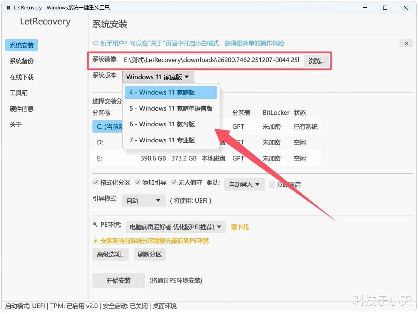The image size is (418, 314).
Task: Open the 系统备份 sidebar page
Action: 22,61
